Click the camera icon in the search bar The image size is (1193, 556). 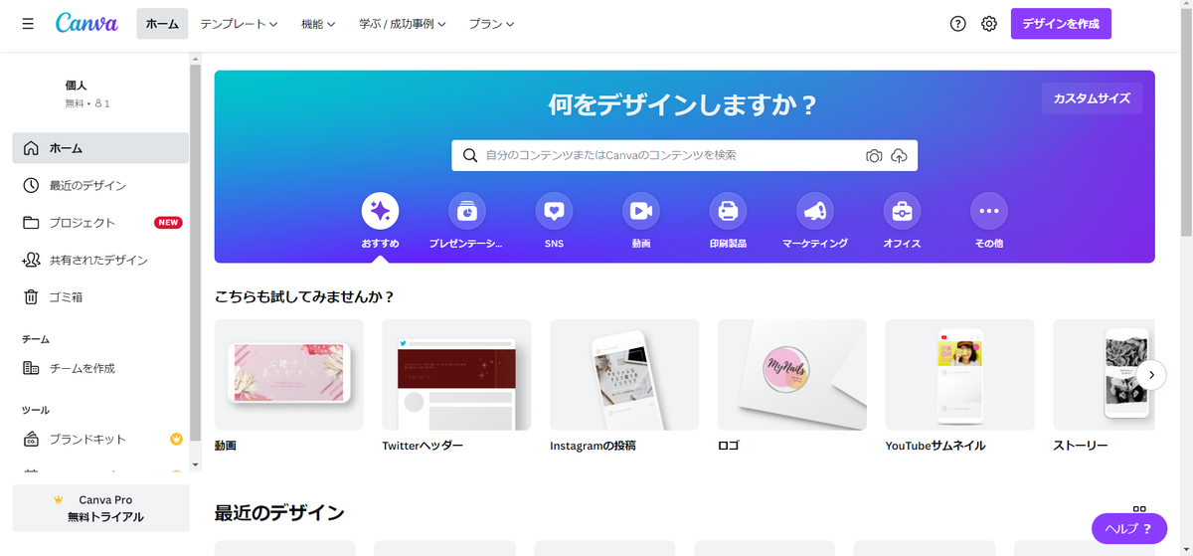pyautogui.click(x=874, y=156)
